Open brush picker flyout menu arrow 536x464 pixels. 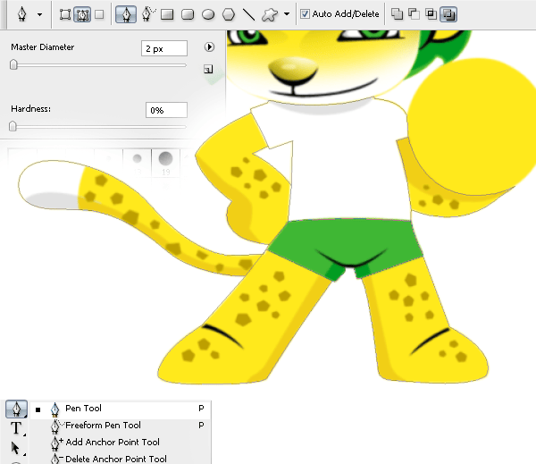click(209, 46)
